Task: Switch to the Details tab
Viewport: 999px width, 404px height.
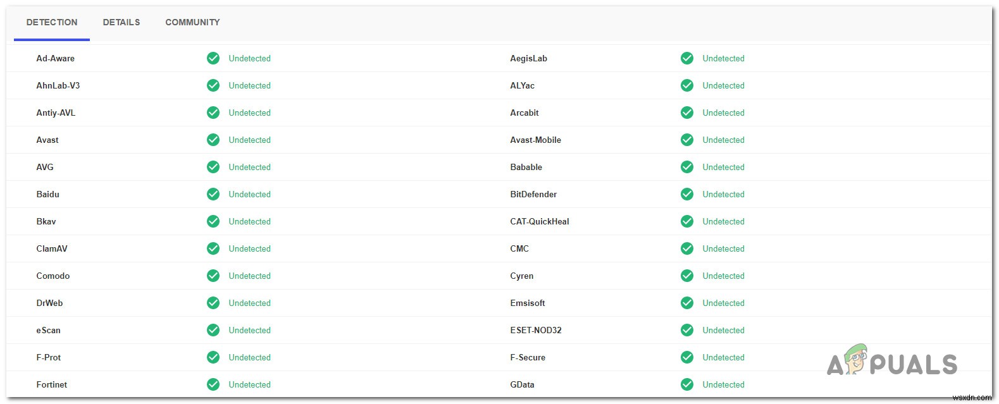Action: click(121, 22)
